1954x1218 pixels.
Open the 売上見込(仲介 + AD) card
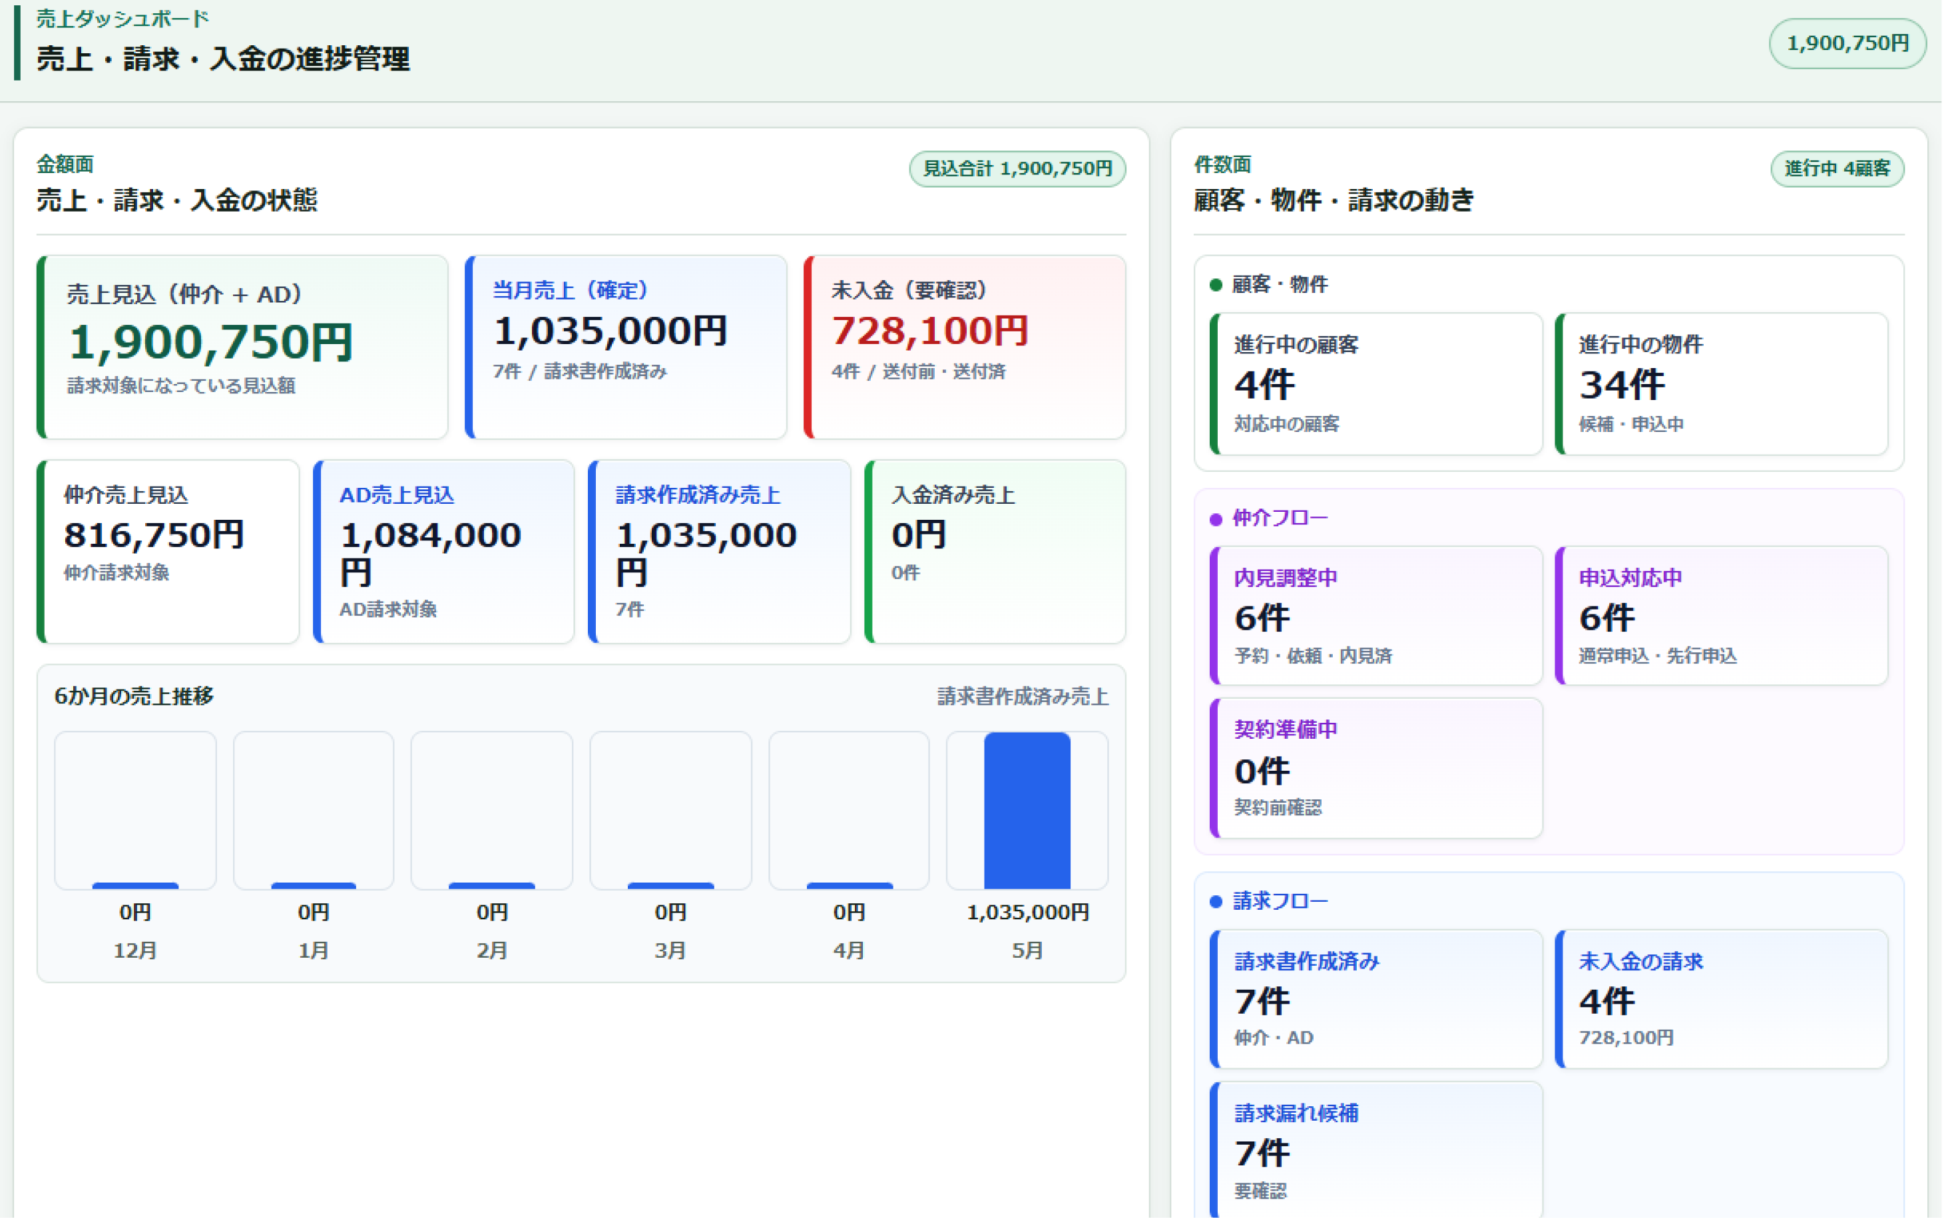pos(244,349)
